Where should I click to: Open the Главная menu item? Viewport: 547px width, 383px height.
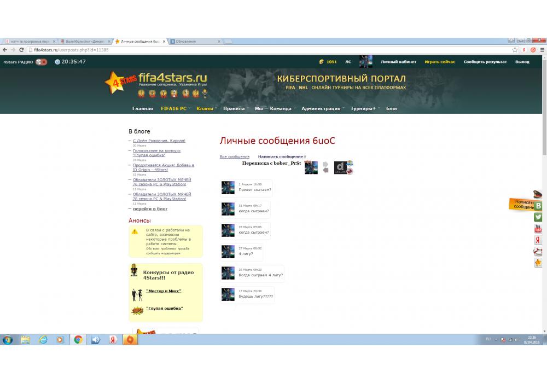point(142,108)
